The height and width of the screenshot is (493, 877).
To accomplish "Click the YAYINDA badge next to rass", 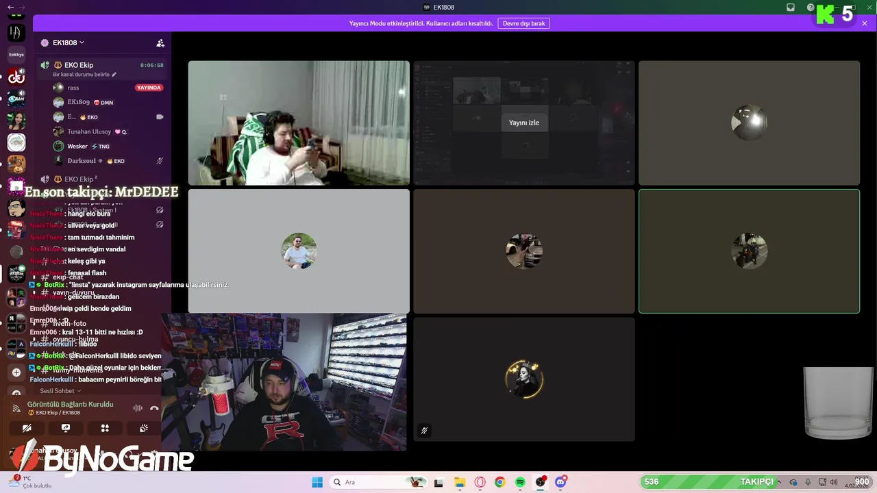I will (x=149, y=88).
